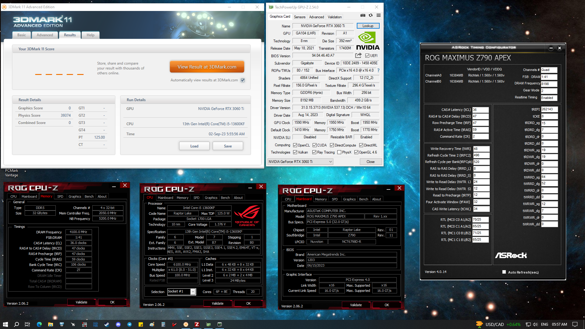Toggle the DirectCompute checkbox

pos(332,145)
